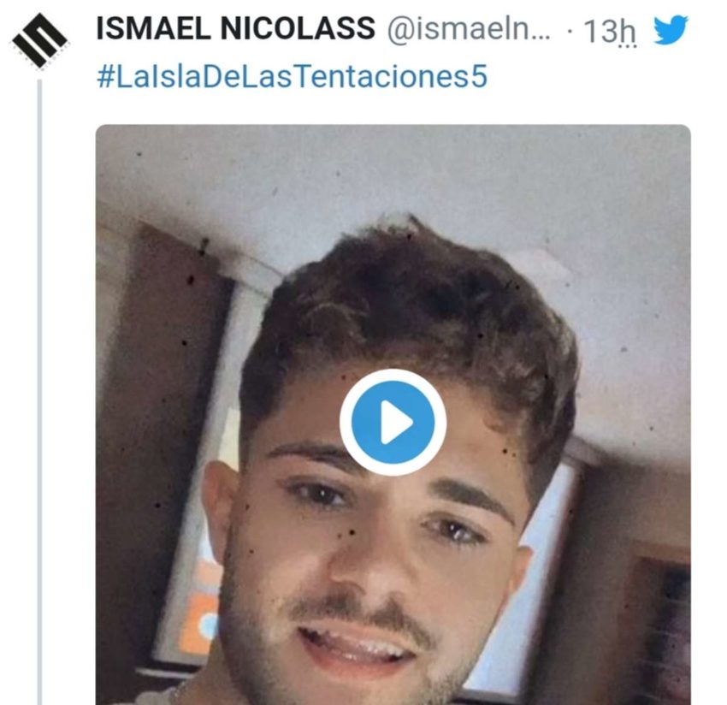This screenshot has height=705, width=727.
Task: Click the blue Twitter bird logo
Action: coord(671,30)
